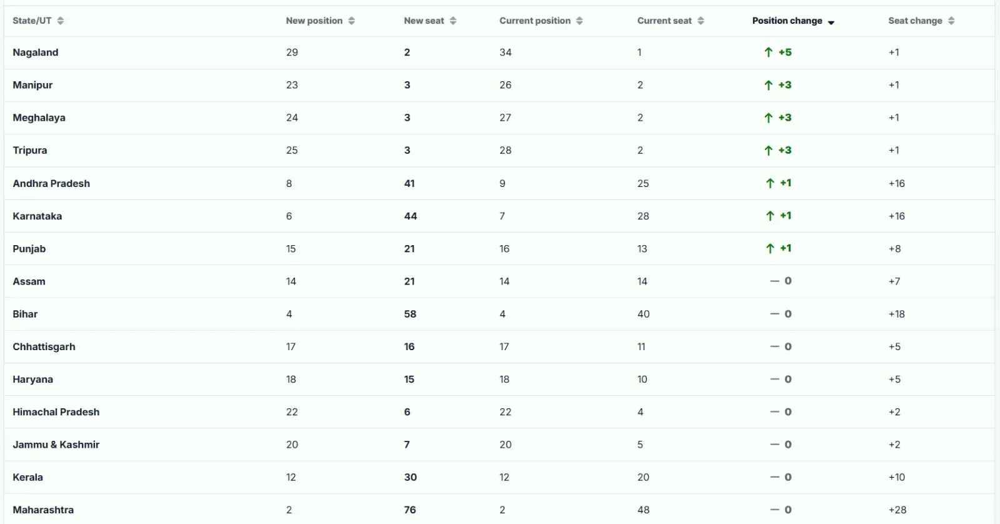Click Manipur green up arrow icon
The image size is (1000, 524).
click(x=769, y=85)
